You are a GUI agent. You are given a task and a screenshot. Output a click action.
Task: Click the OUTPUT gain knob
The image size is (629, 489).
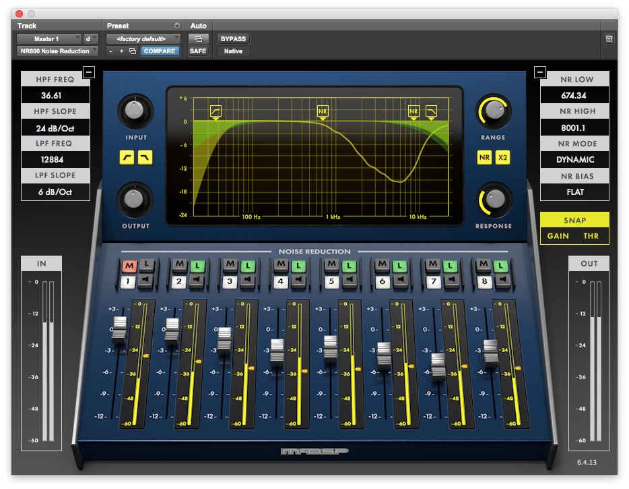pyautogui.click(x=135, y=200)
